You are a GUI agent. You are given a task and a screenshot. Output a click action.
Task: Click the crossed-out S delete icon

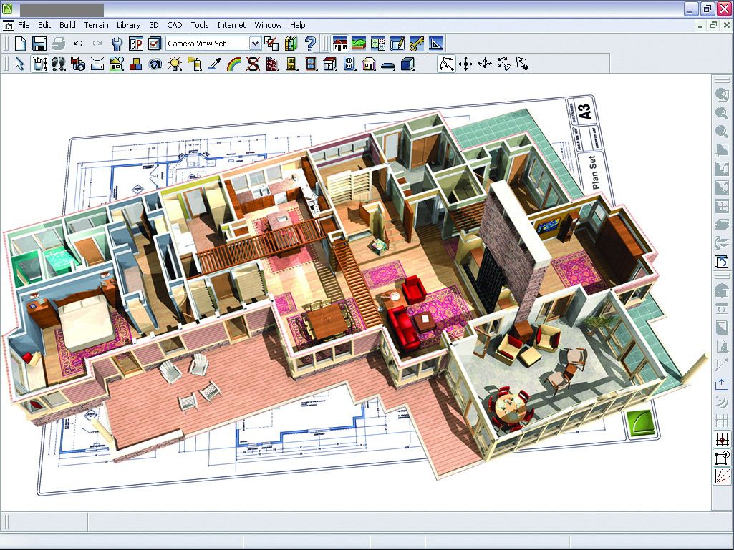[253, 64]
